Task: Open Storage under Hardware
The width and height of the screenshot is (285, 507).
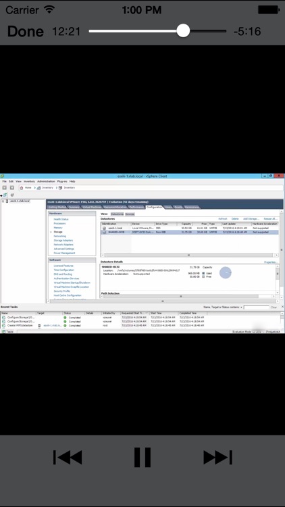Action: click(58, 232)
